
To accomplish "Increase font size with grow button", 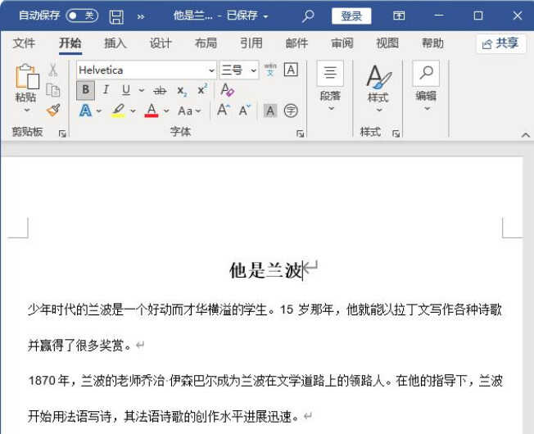I will [x=222, y=111].
